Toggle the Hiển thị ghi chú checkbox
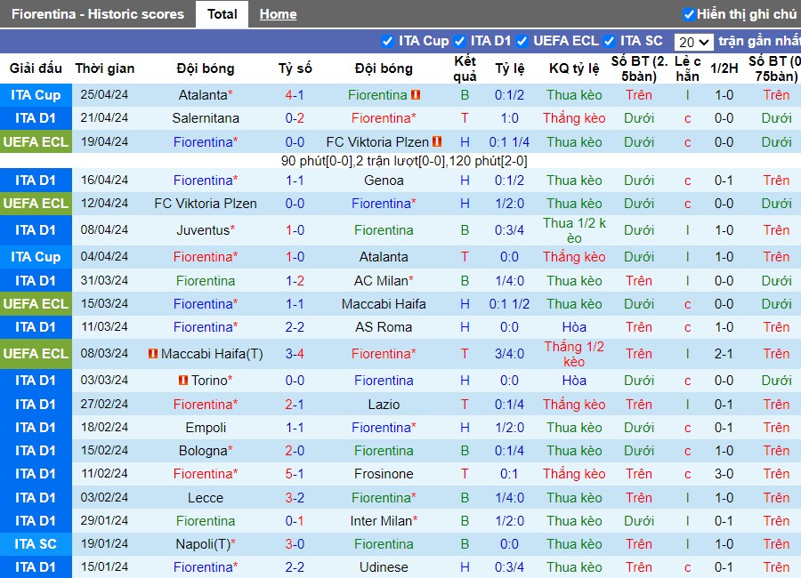 pos(689,14)
